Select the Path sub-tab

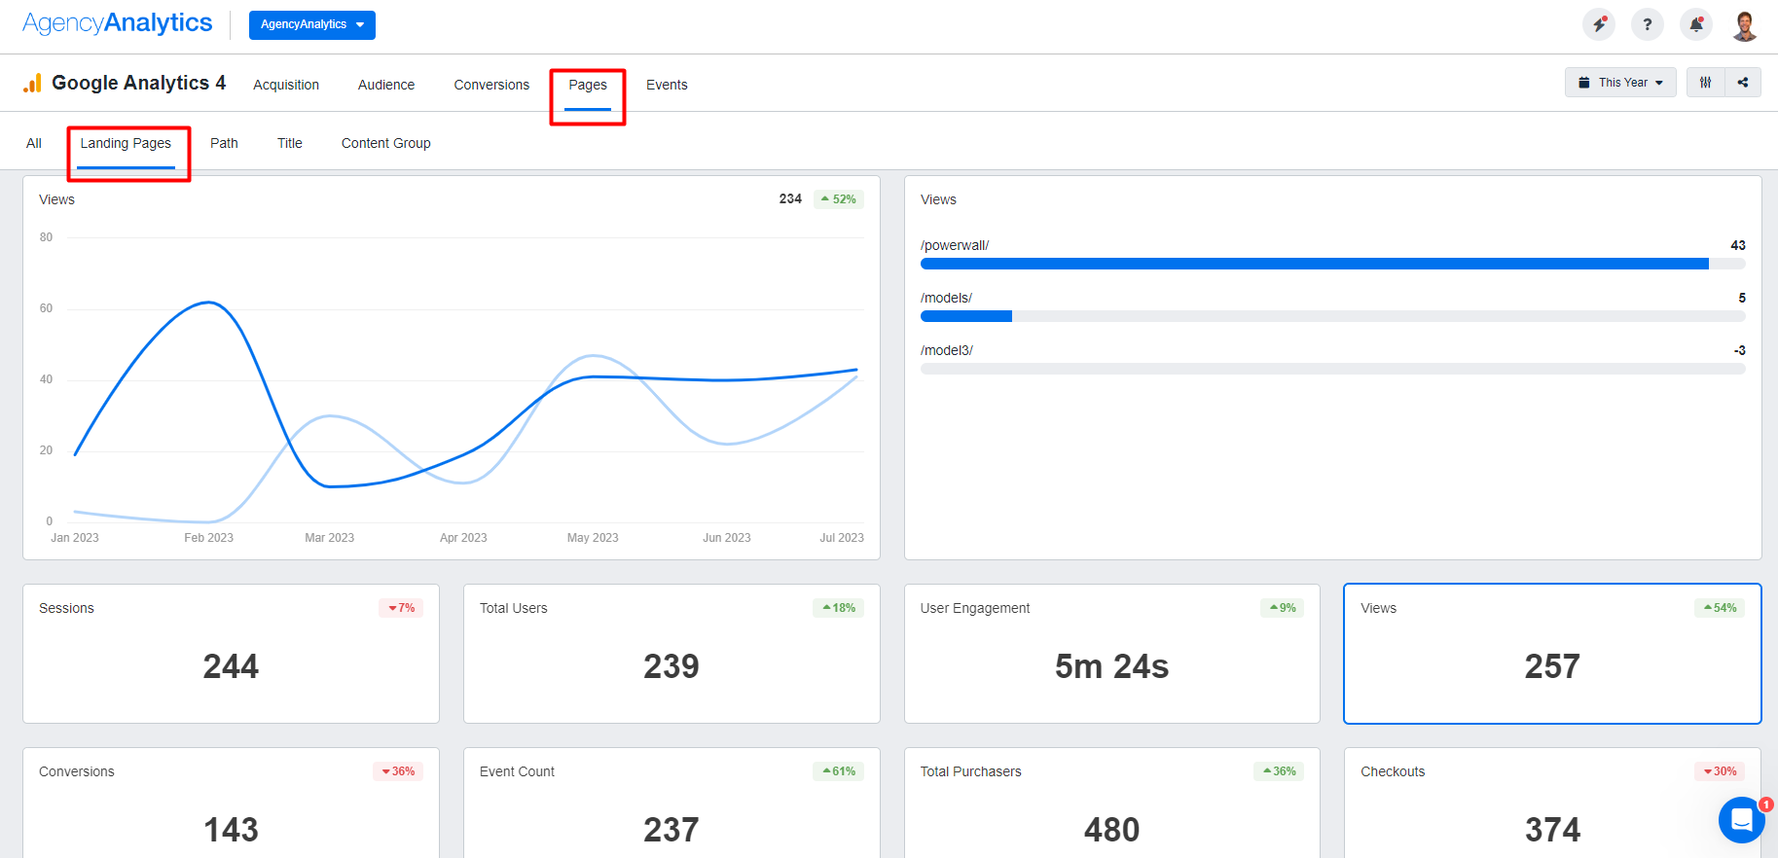(x=224, y=143)
